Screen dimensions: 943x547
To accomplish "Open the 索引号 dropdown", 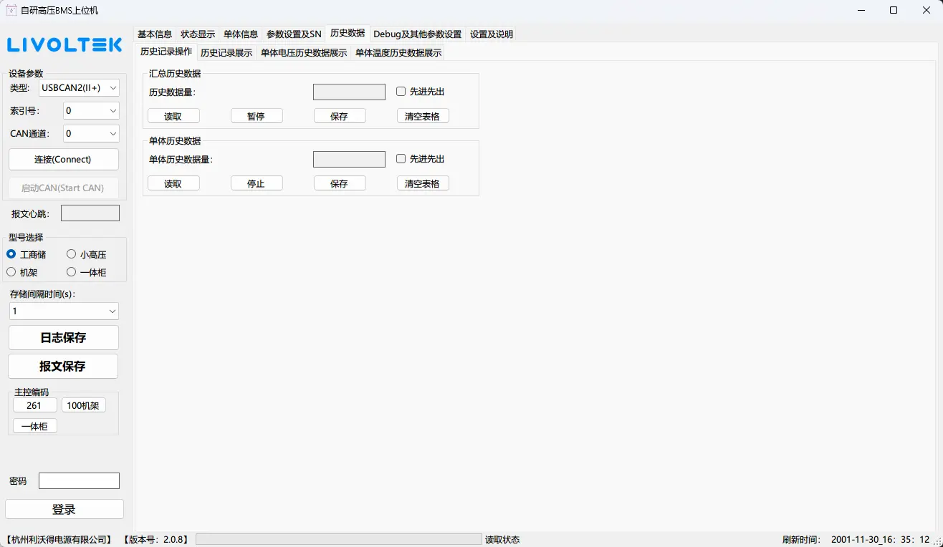I will pyautogui.click(x=91, y=110).
